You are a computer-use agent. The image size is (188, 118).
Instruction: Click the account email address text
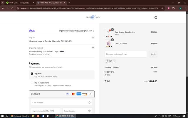(x=75, y=31)
